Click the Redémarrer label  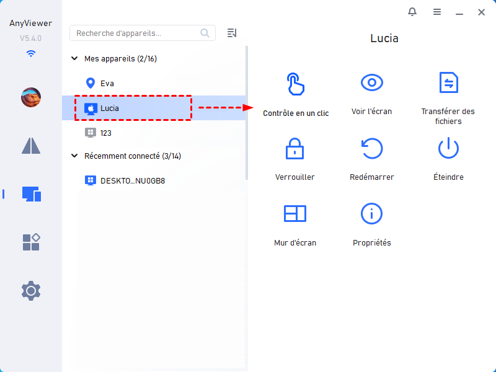coord(372,177)
